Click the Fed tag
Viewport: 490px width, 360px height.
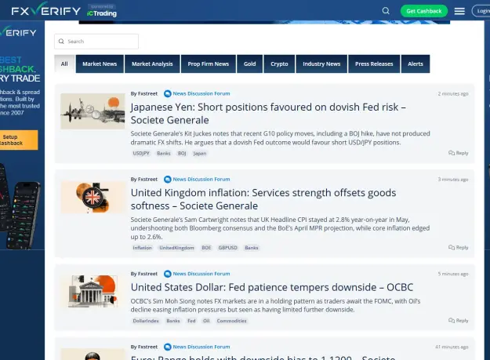click(191, 321)
